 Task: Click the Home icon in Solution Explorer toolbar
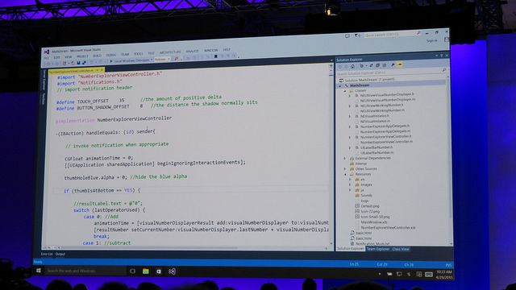coord(352,66)
